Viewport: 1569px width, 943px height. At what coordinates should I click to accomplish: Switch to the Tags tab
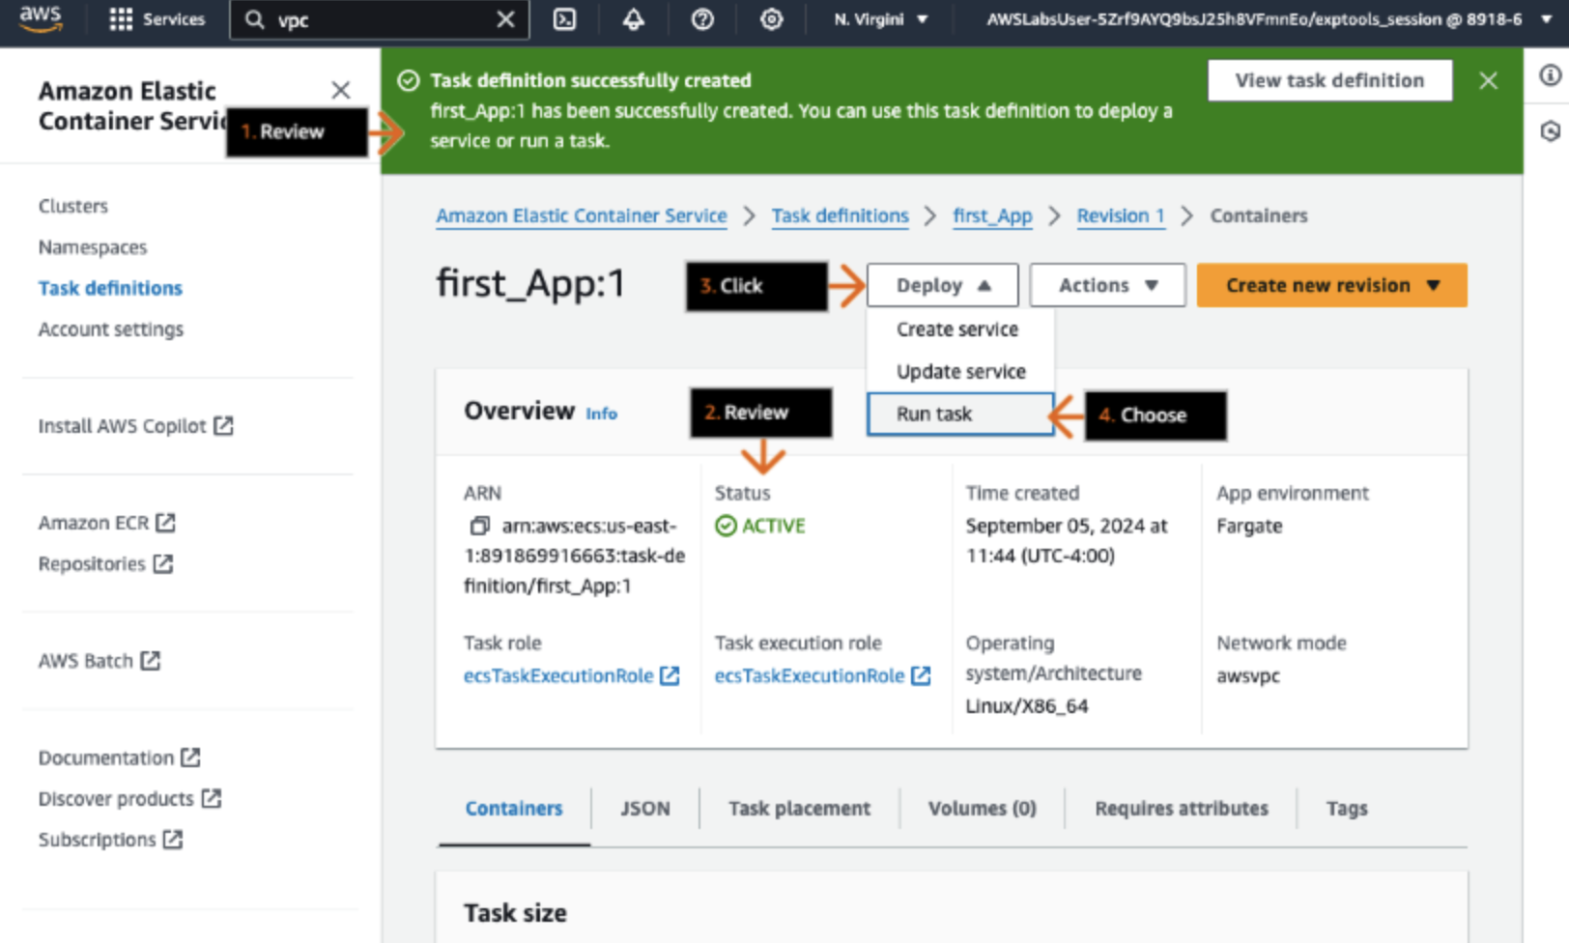[1347, 809]
